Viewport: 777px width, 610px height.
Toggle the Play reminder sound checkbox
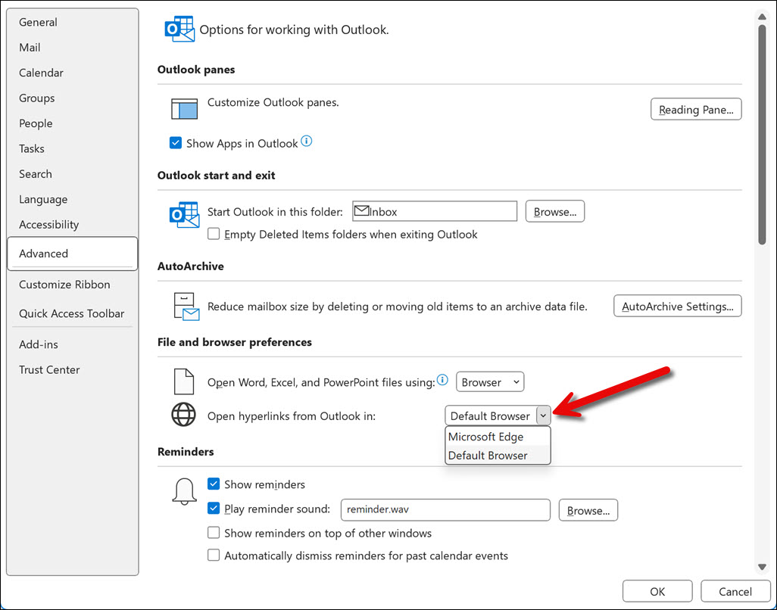214,508
